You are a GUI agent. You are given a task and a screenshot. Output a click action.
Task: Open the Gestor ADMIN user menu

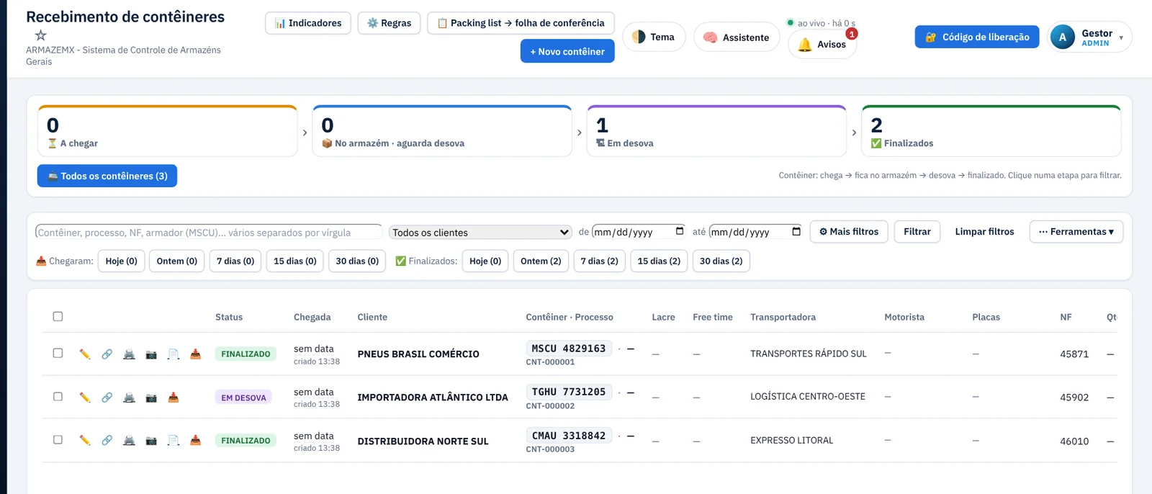[1089, 37]
